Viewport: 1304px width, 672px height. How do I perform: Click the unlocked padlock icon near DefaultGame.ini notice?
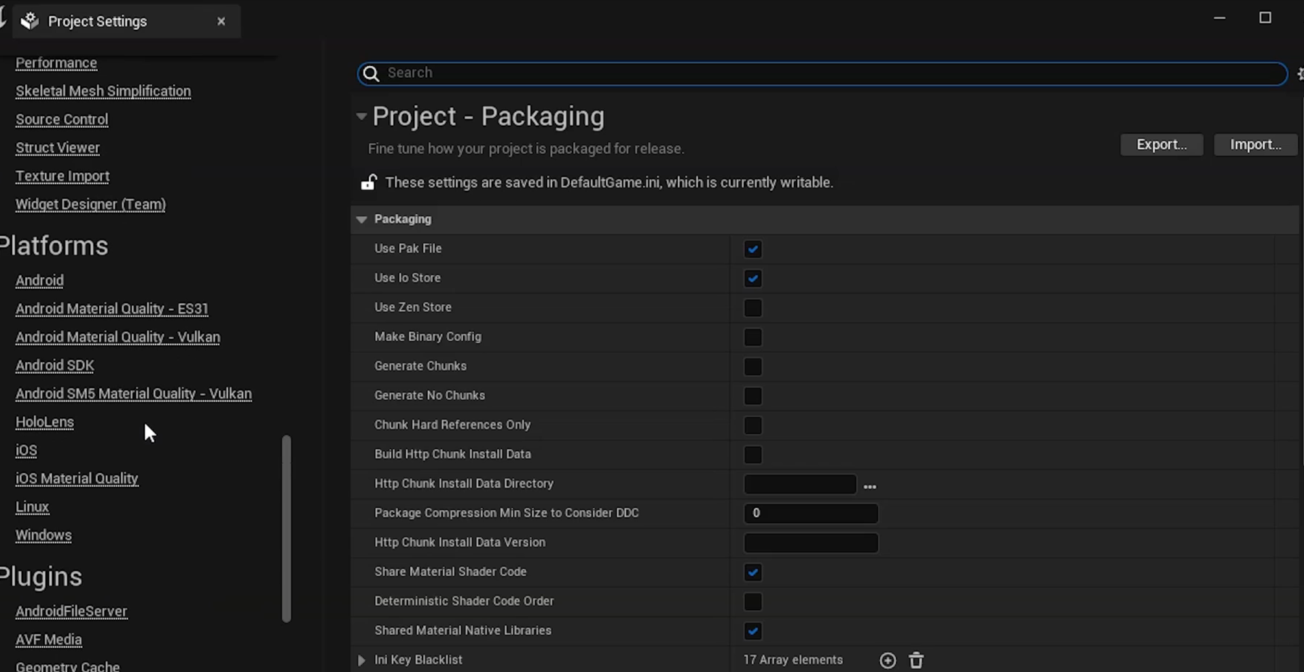click(367, 182)
